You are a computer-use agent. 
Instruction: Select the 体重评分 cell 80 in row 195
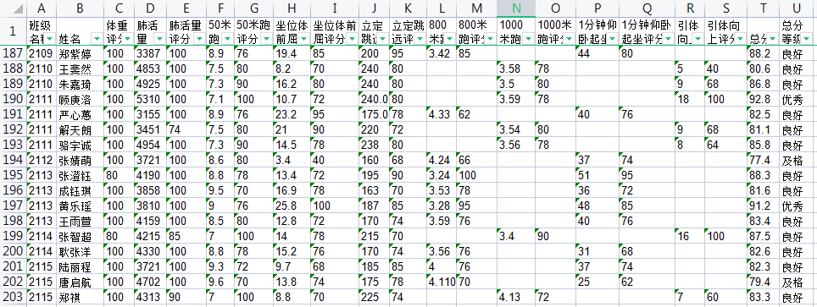[x=119, y=175]
